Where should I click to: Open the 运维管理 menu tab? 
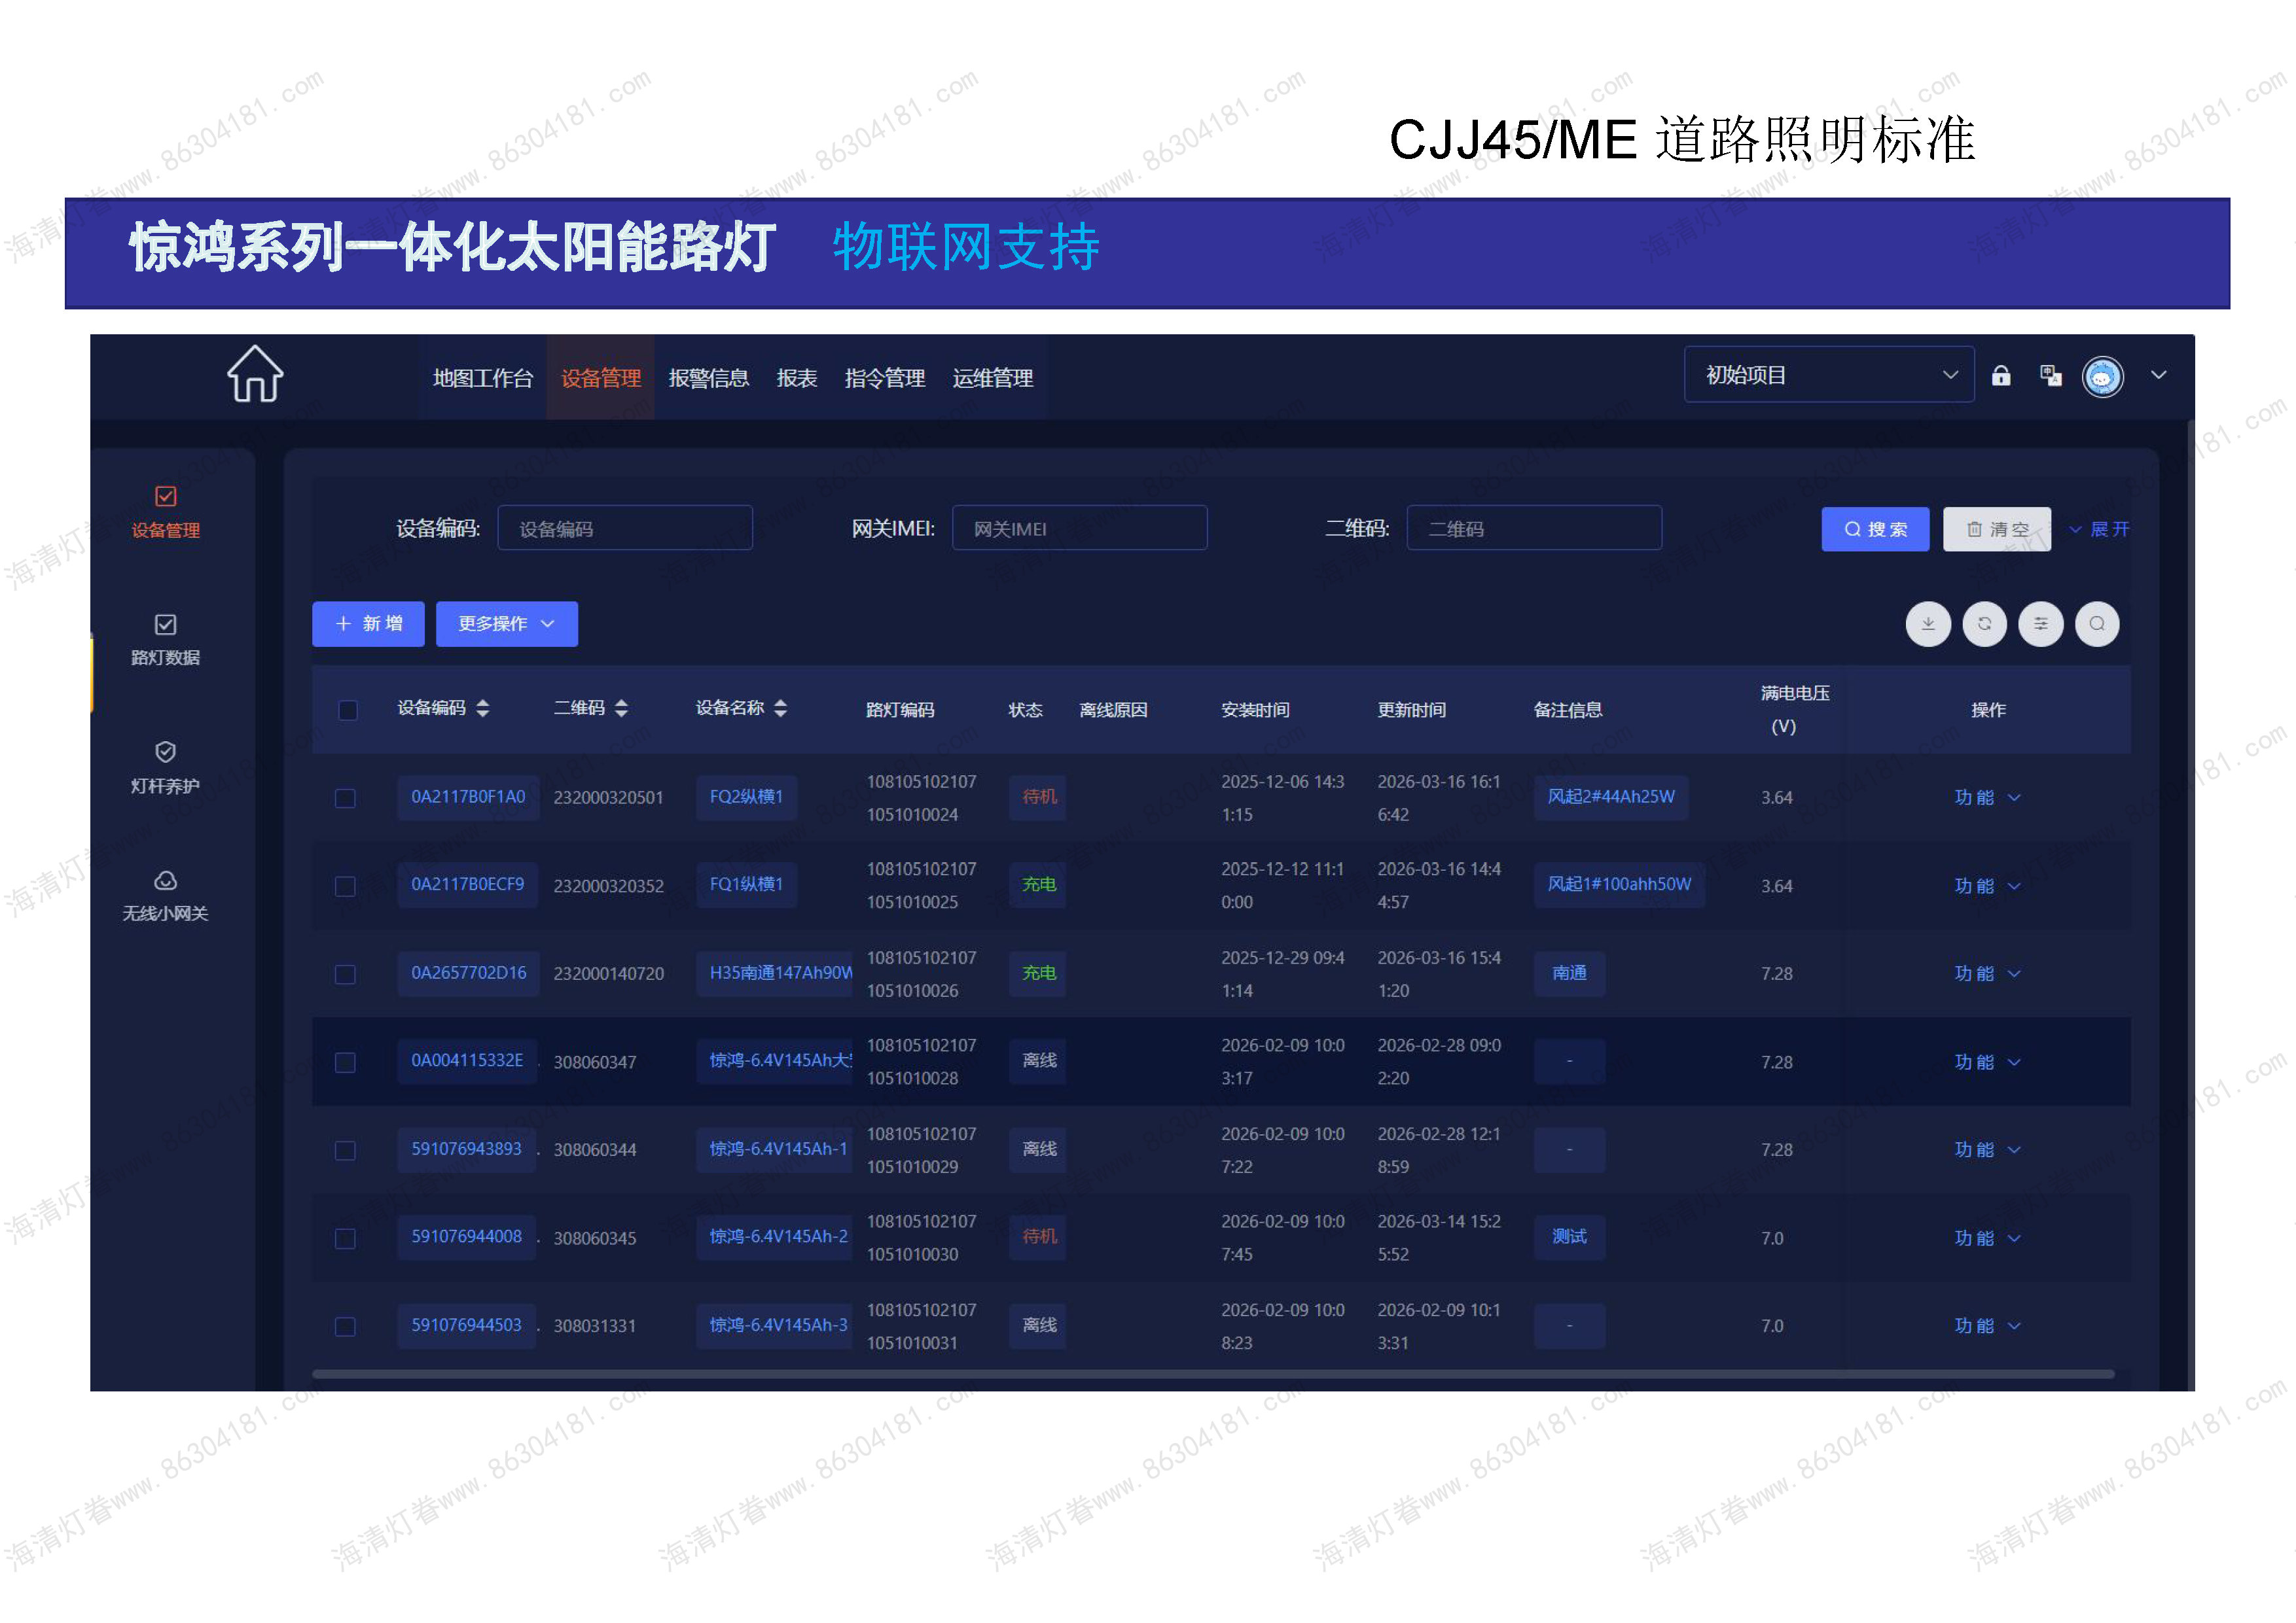pos(992,377)
